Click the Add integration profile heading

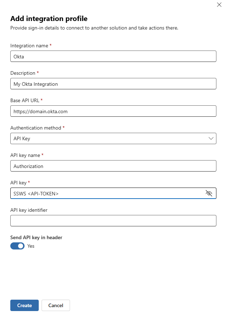49,19
